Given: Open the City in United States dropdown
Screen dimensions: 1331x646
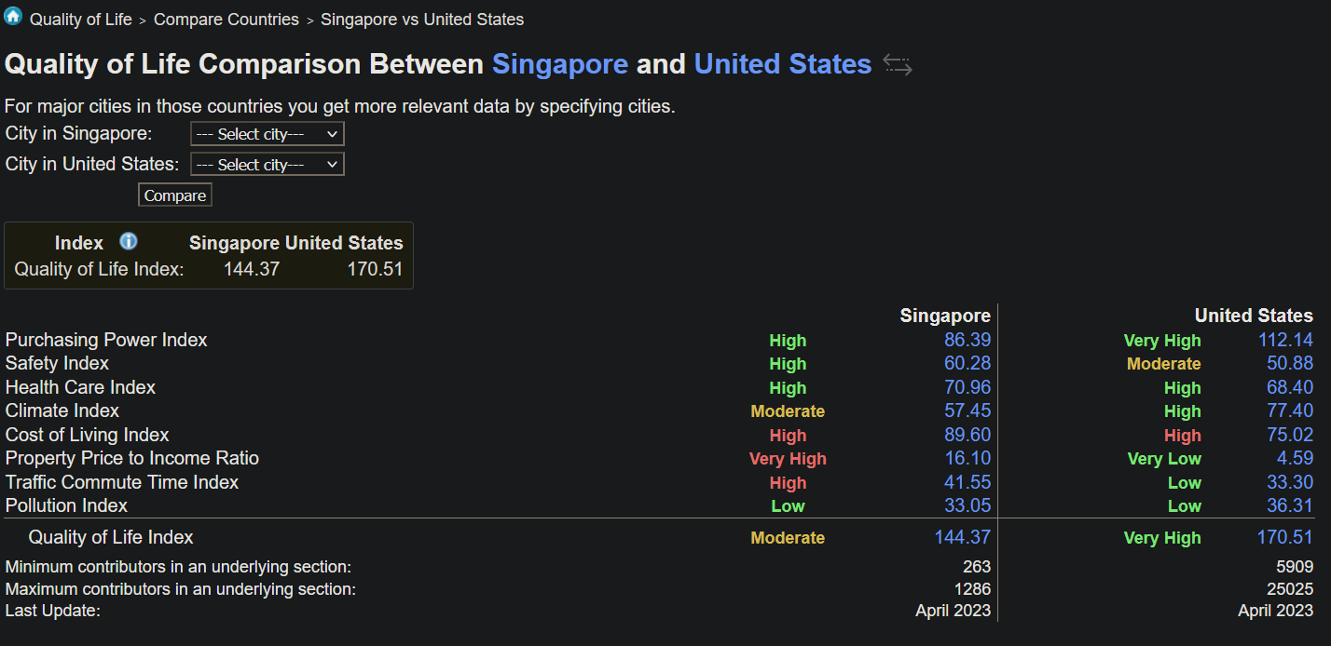Looking at the screenshot, I should coord(268,165).
